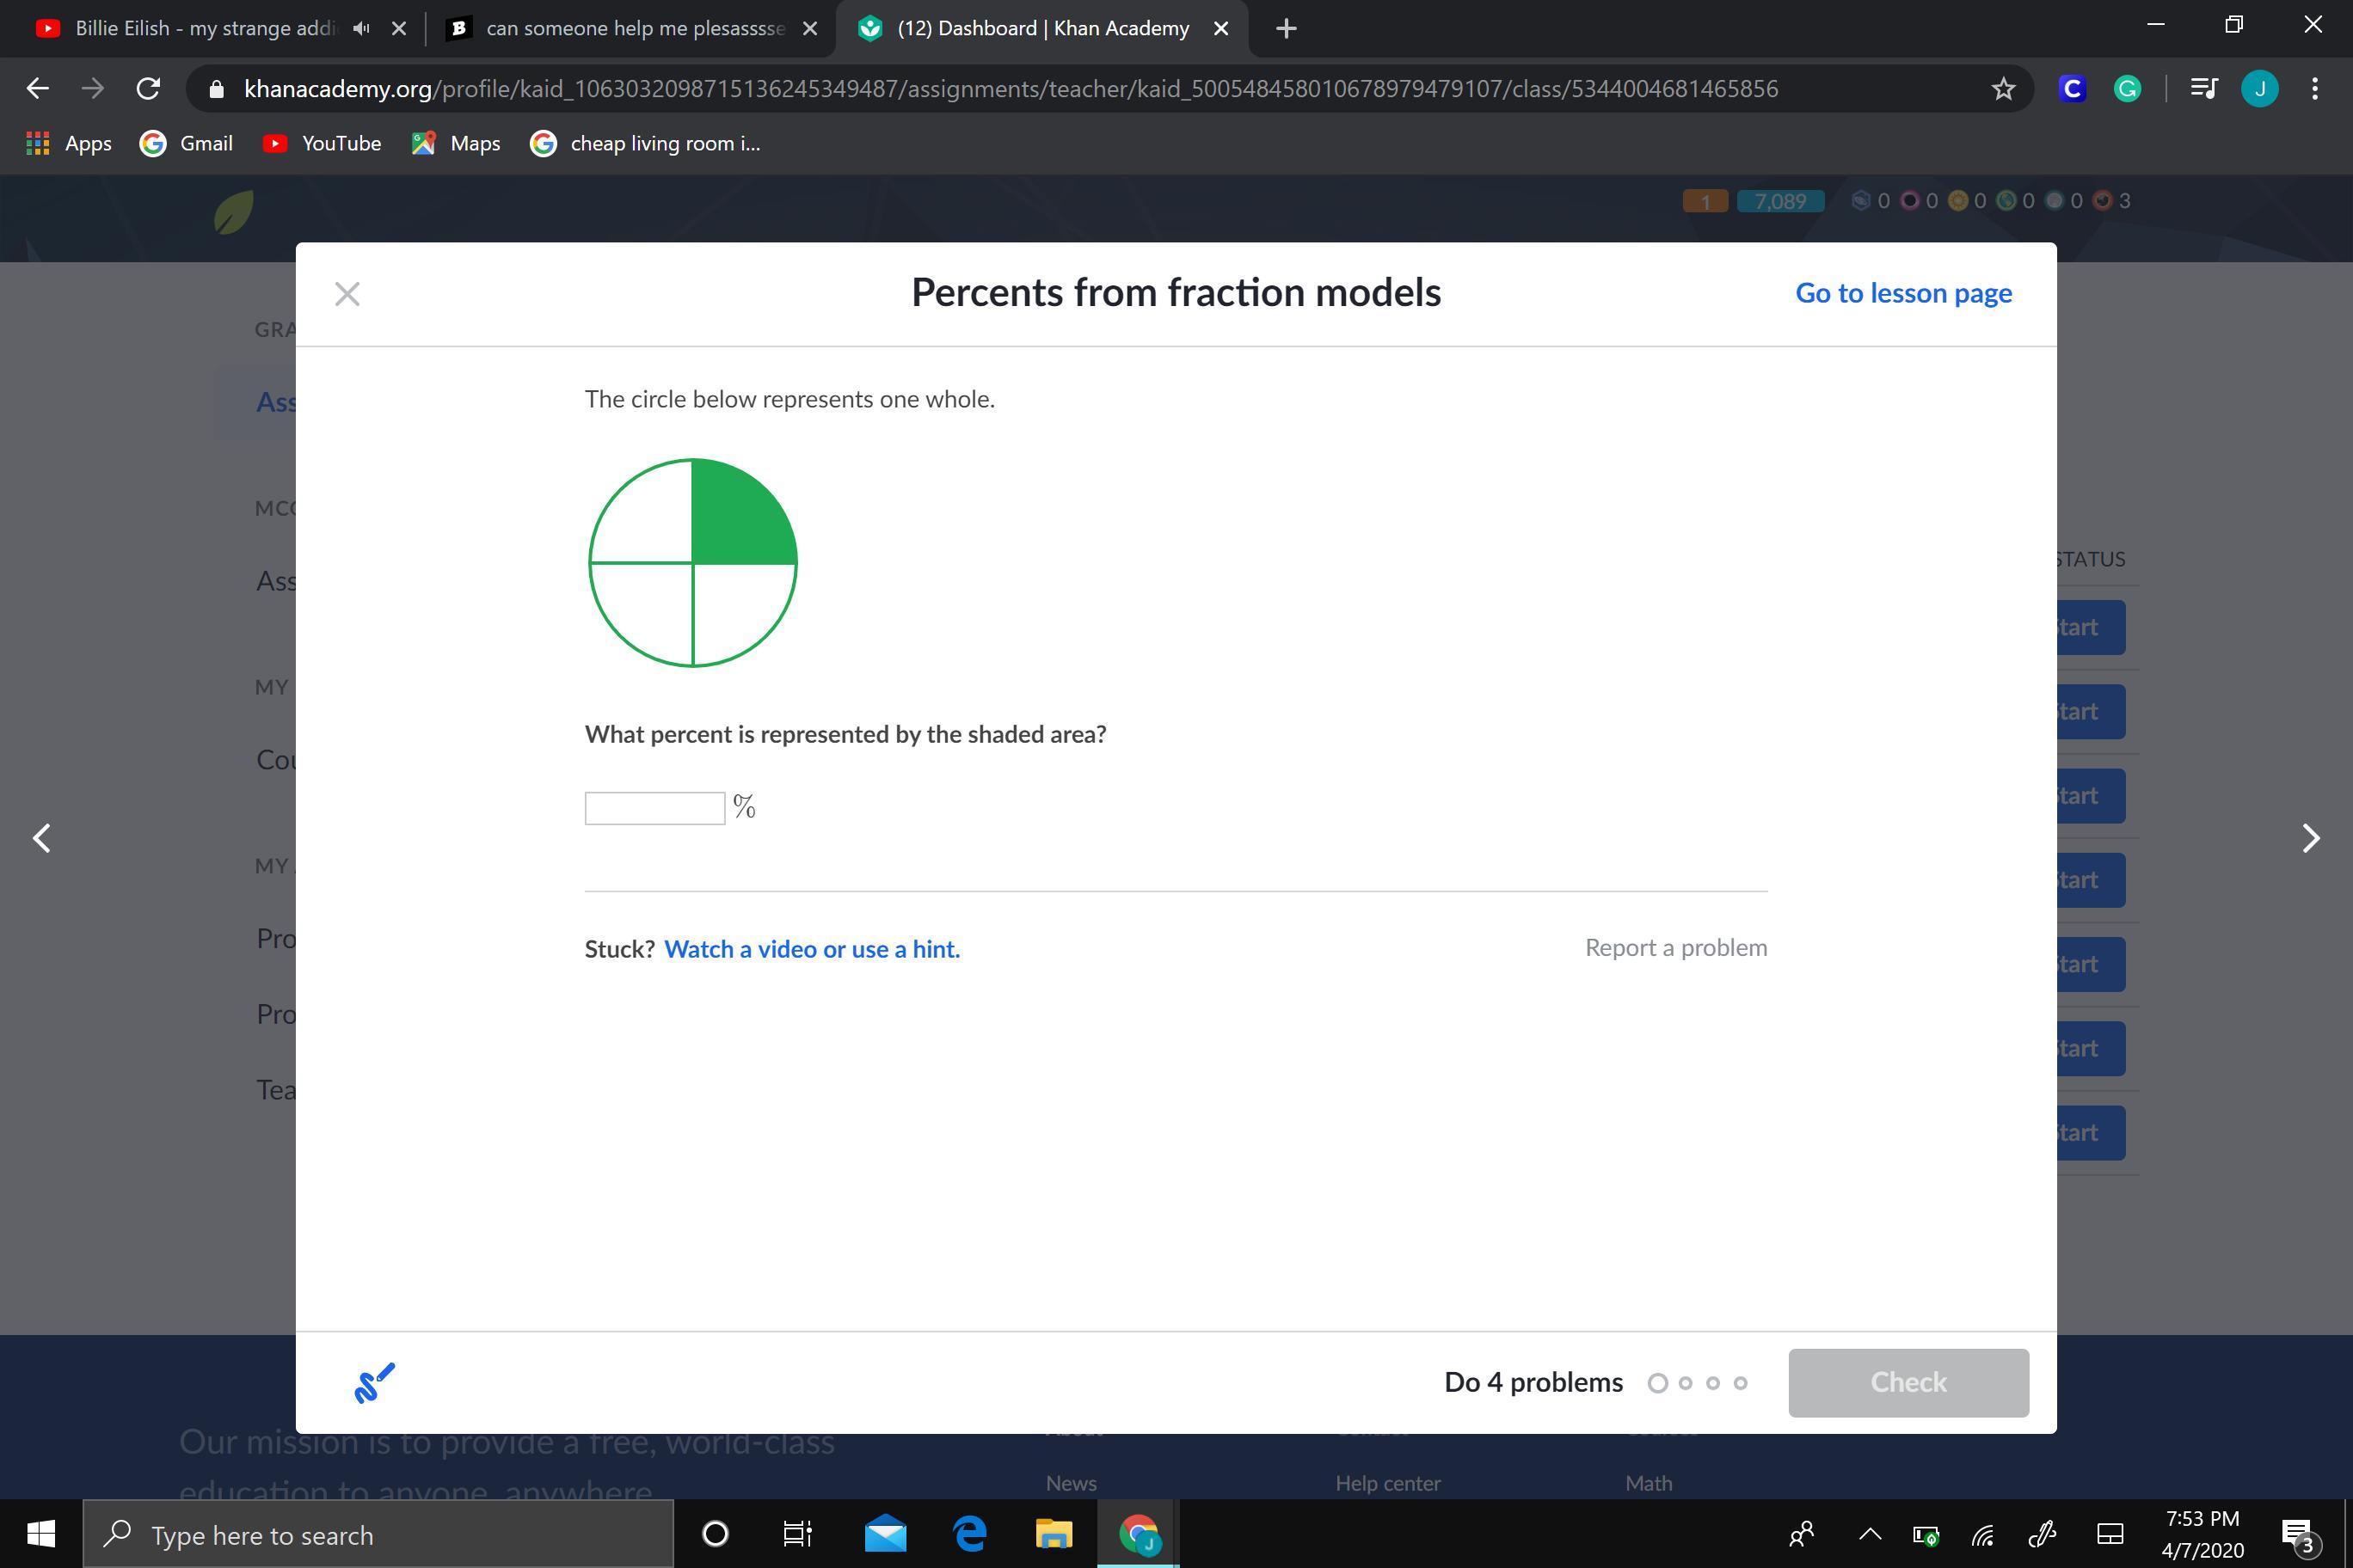Image resolution: width=2353 pixels, height=1568 pixels.
Task: Open Chrome three-dot menu
Action: click(2315, 89)
